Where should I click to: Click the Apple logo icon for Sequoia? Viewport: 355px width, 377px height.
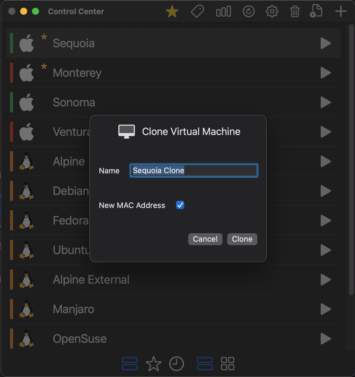pos(27,43)
